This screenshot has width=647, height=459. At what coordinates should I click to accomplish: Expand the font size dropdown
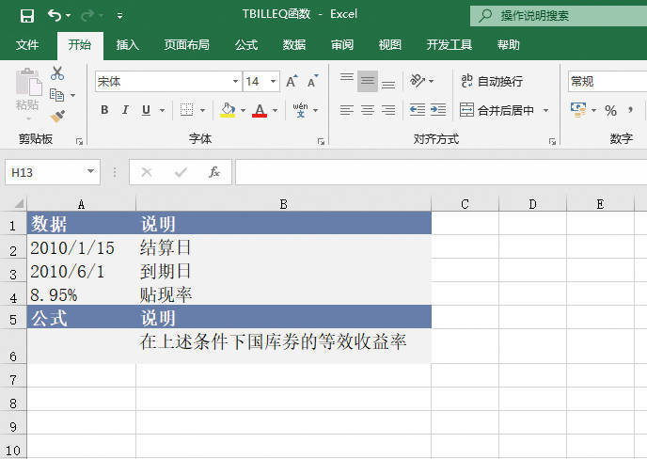point(273,82)
